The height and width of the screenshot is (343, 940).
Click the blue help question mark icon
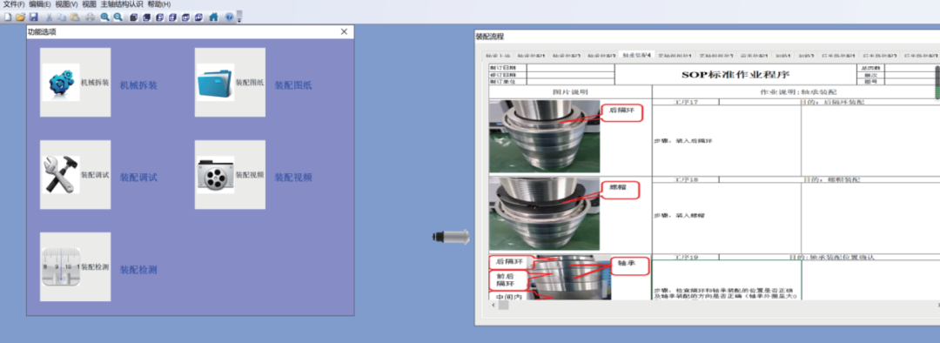(229, 17)
